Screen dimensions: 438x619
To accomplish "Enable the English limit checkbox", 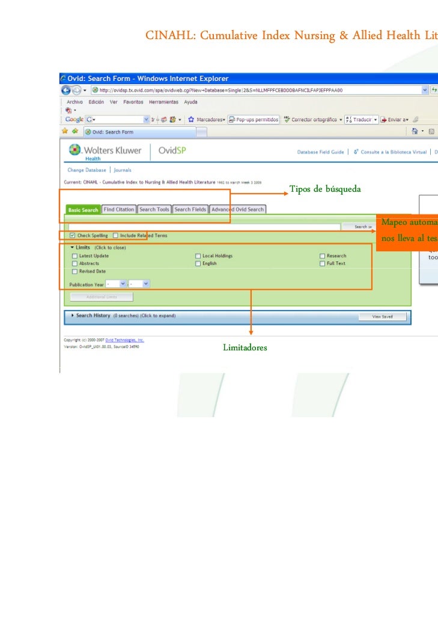I will [x=198, y=263].
